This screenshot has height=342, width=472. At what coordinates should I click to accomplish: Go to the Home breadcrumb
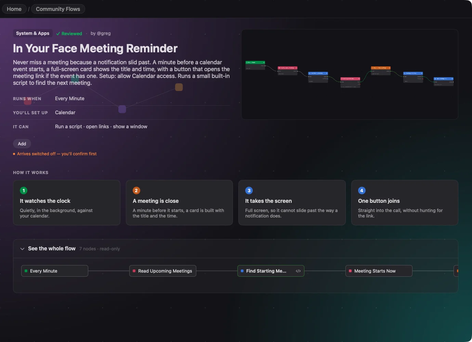[x=14, y=9]
